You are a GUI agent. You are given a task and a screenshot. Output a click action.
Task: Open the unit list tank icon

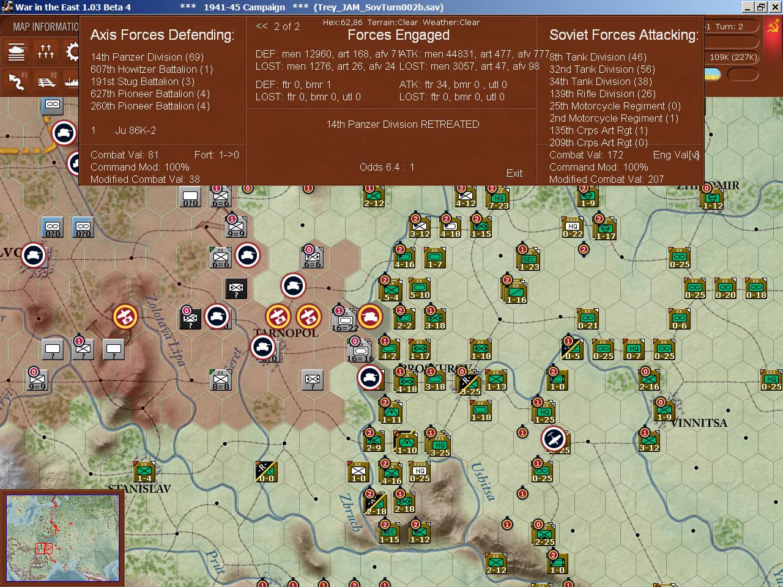pyautogui.click(x=17, y=51)
